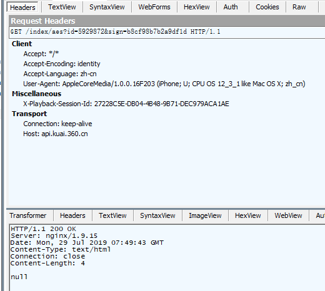
Task: Click the Request Headers title bar
Action: (x=167, y=21)
